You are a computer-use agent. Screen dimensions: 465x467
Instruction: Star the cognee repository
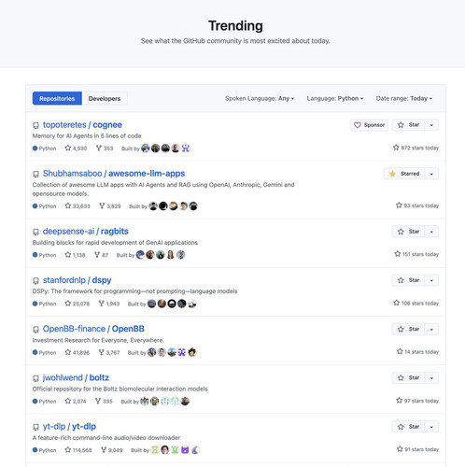click(x=408, y=125)
